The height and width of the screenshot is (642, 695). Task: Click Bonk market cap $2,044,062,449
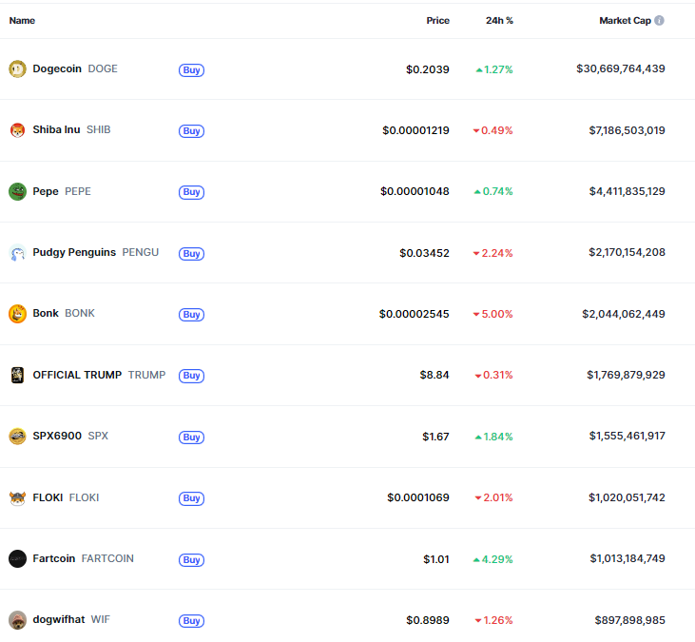pyautogui.click(x=624, y=314)
